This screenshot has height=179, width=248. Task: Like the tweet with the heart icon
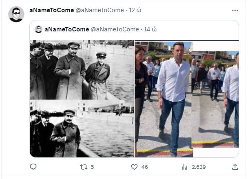point(134,167)
